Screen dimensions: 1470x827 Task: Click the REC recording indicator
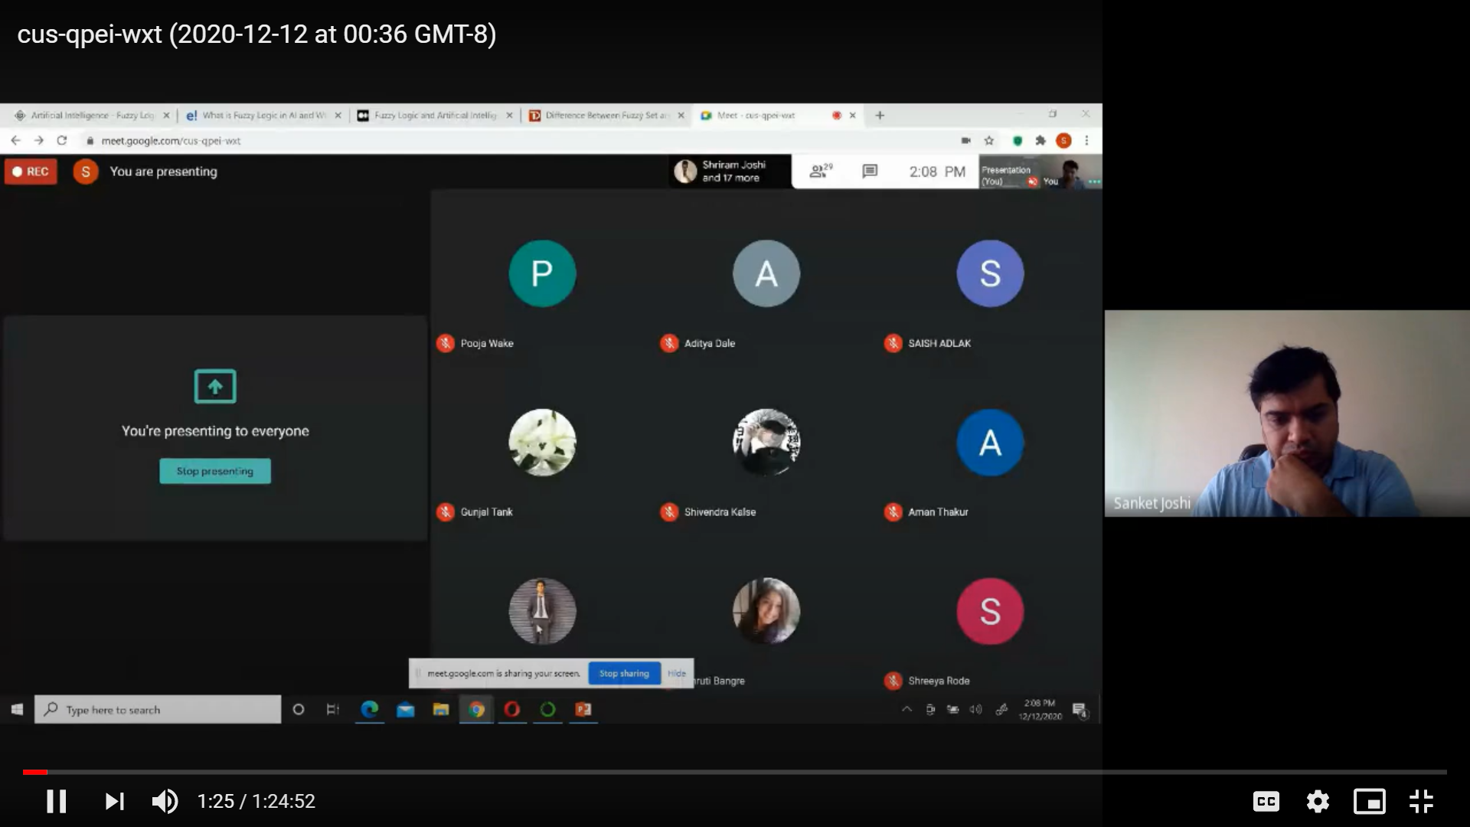(x=31, y=172)
